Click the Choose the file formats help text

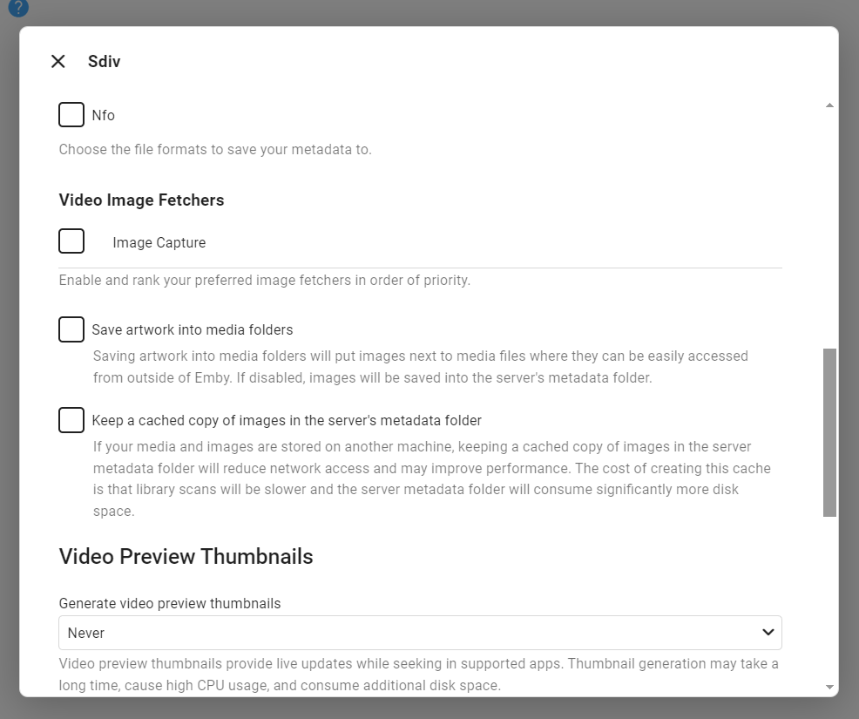point(215,150)
